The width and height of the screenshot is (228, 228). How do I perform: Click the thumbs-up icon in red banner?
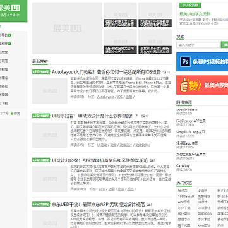184,85
